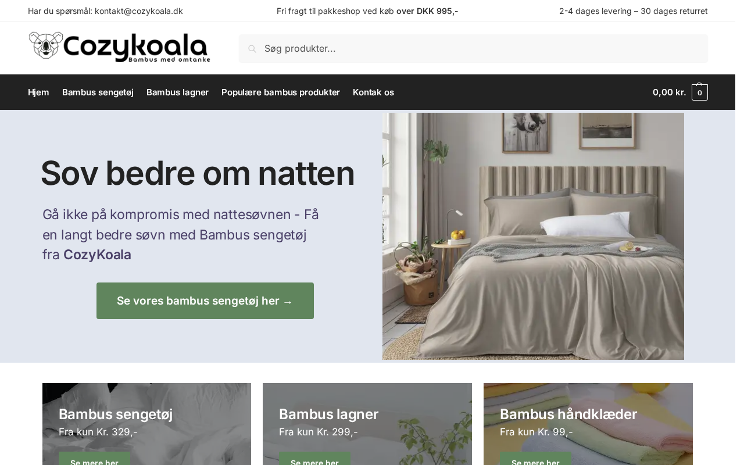This screenshot has height=465, width=744.
Task: Open the Hjem menu item
Action: (38, 92)
